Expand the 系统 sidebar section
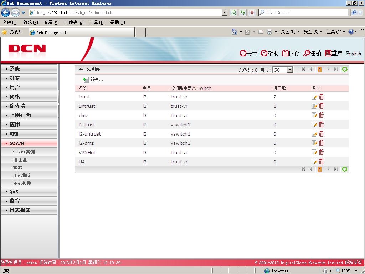Screen dimensions: 365x274 tap(29, 69)
